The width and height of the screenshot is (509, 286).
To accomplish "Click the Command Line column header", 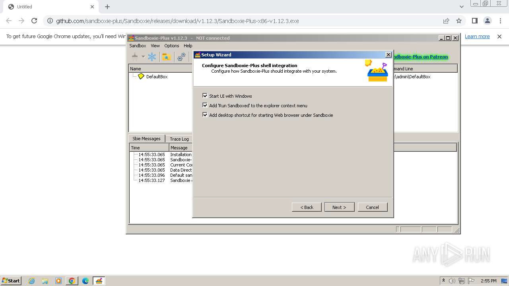I will point(425,69).
